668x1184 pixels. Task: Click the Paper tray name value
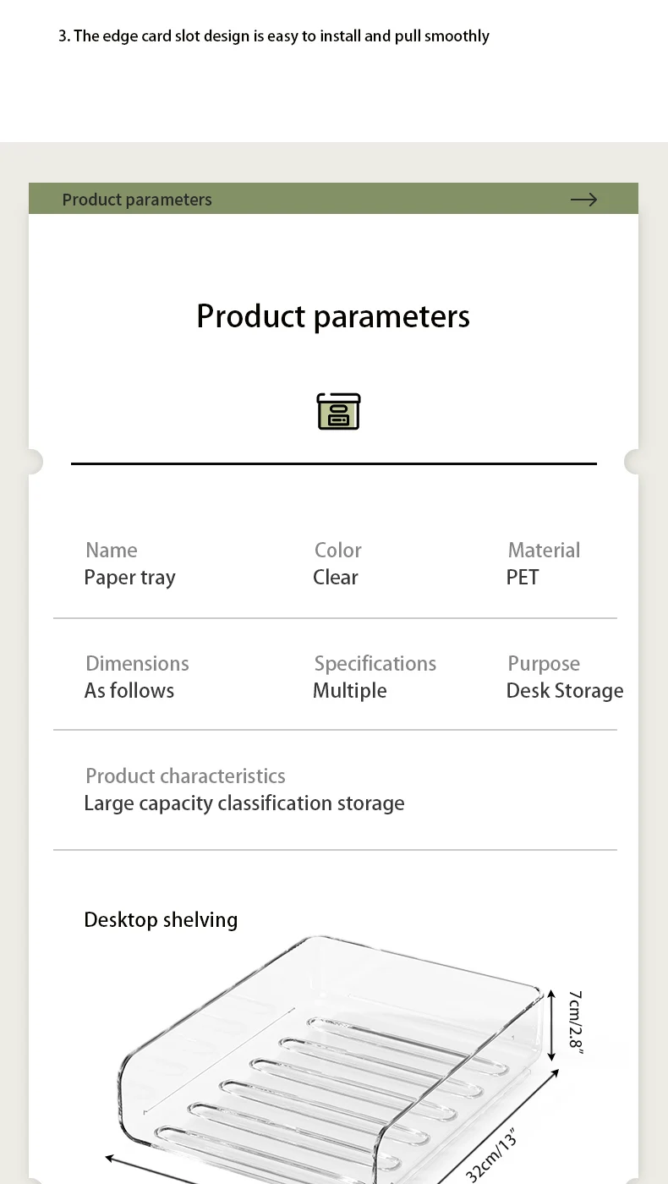point(129,578)
